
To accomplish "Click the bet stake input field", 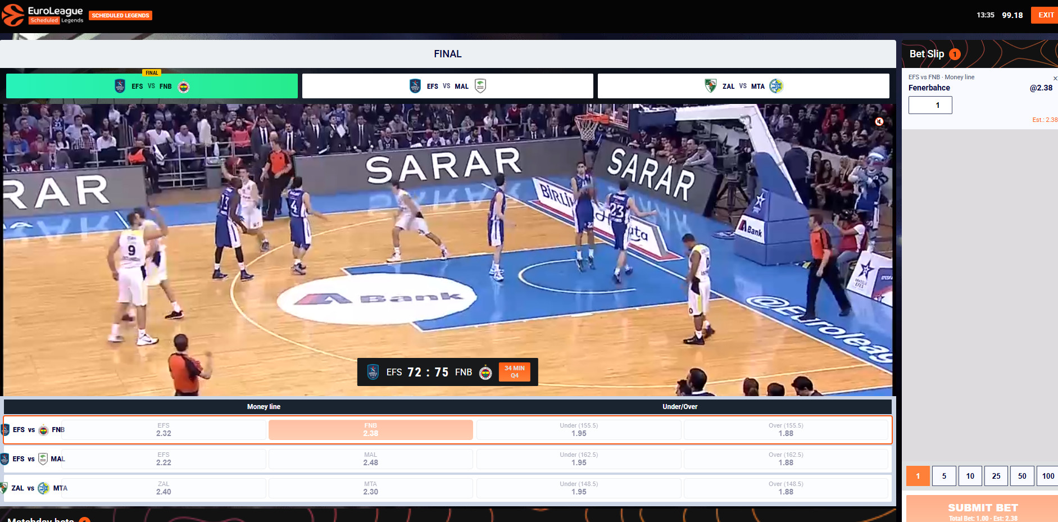I will pos(930,105).
